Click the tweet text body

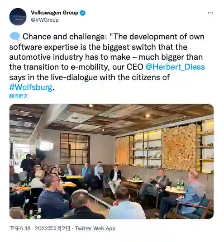(x=107, y=62)
